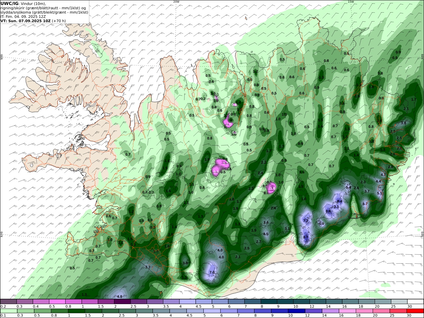Select the pink bottom-row swatch between 18 and 20
Image resolution: width=424 pixels, height=318 pixels.
[x=364, y=311]
